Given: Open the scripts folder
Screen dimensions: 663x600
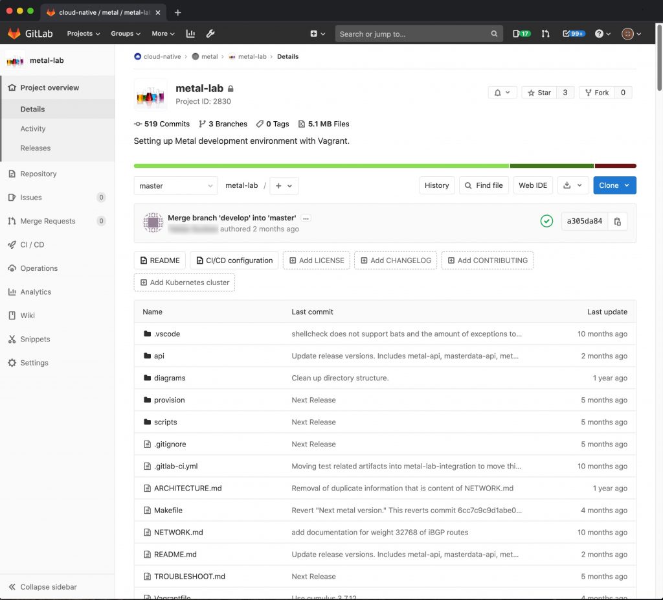Looking at the screenshot, I should click(x=165, y=422).
